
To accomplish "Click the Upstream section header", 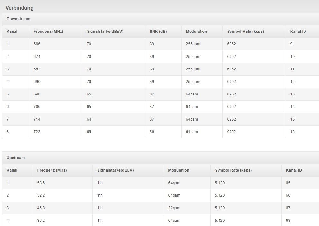I will 16,158.
